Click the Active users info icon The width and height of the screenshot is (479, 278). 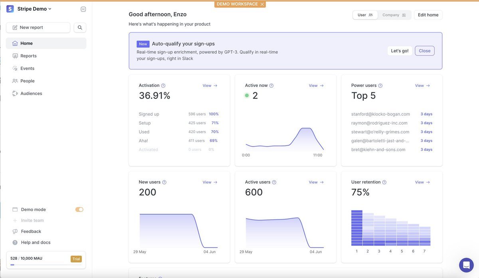(x=274, y=182)
